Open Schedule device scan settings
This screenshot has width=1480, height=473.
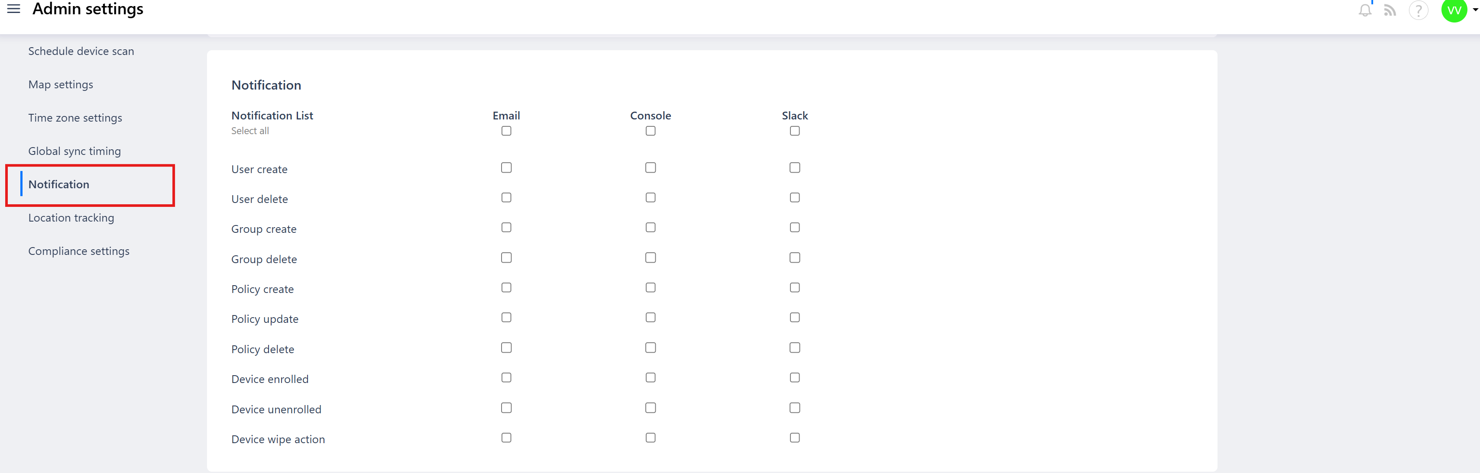point(81,51)
